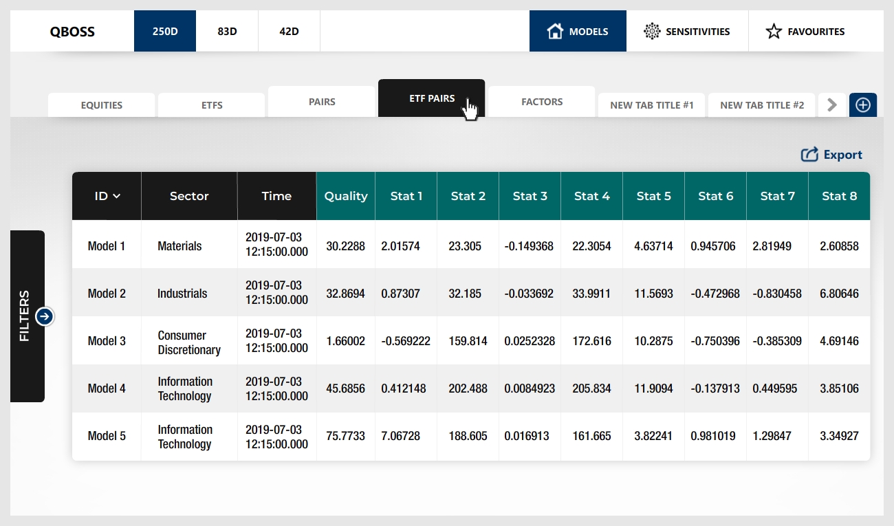Screen dimensions: 894x526
Task: Add a new tab with plus icon
Action: [863, 105]
